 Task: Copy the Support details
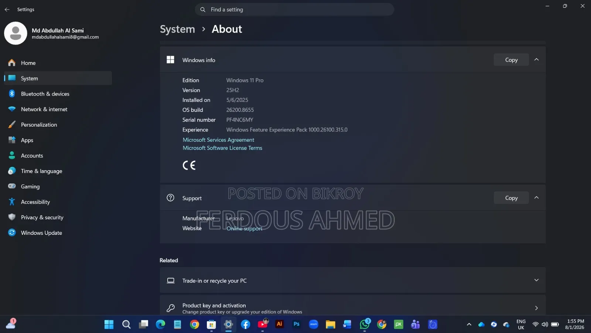click(511, 198)
